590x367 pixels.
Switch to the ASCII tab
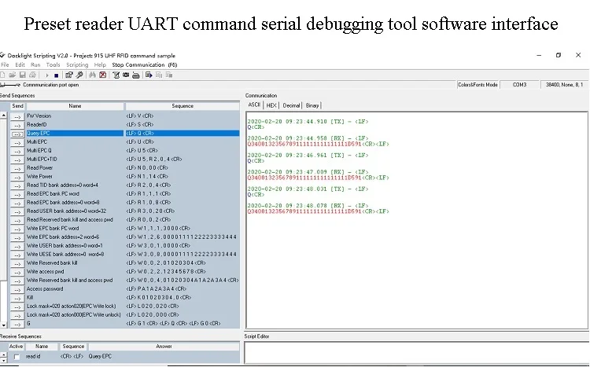(254, 105)
